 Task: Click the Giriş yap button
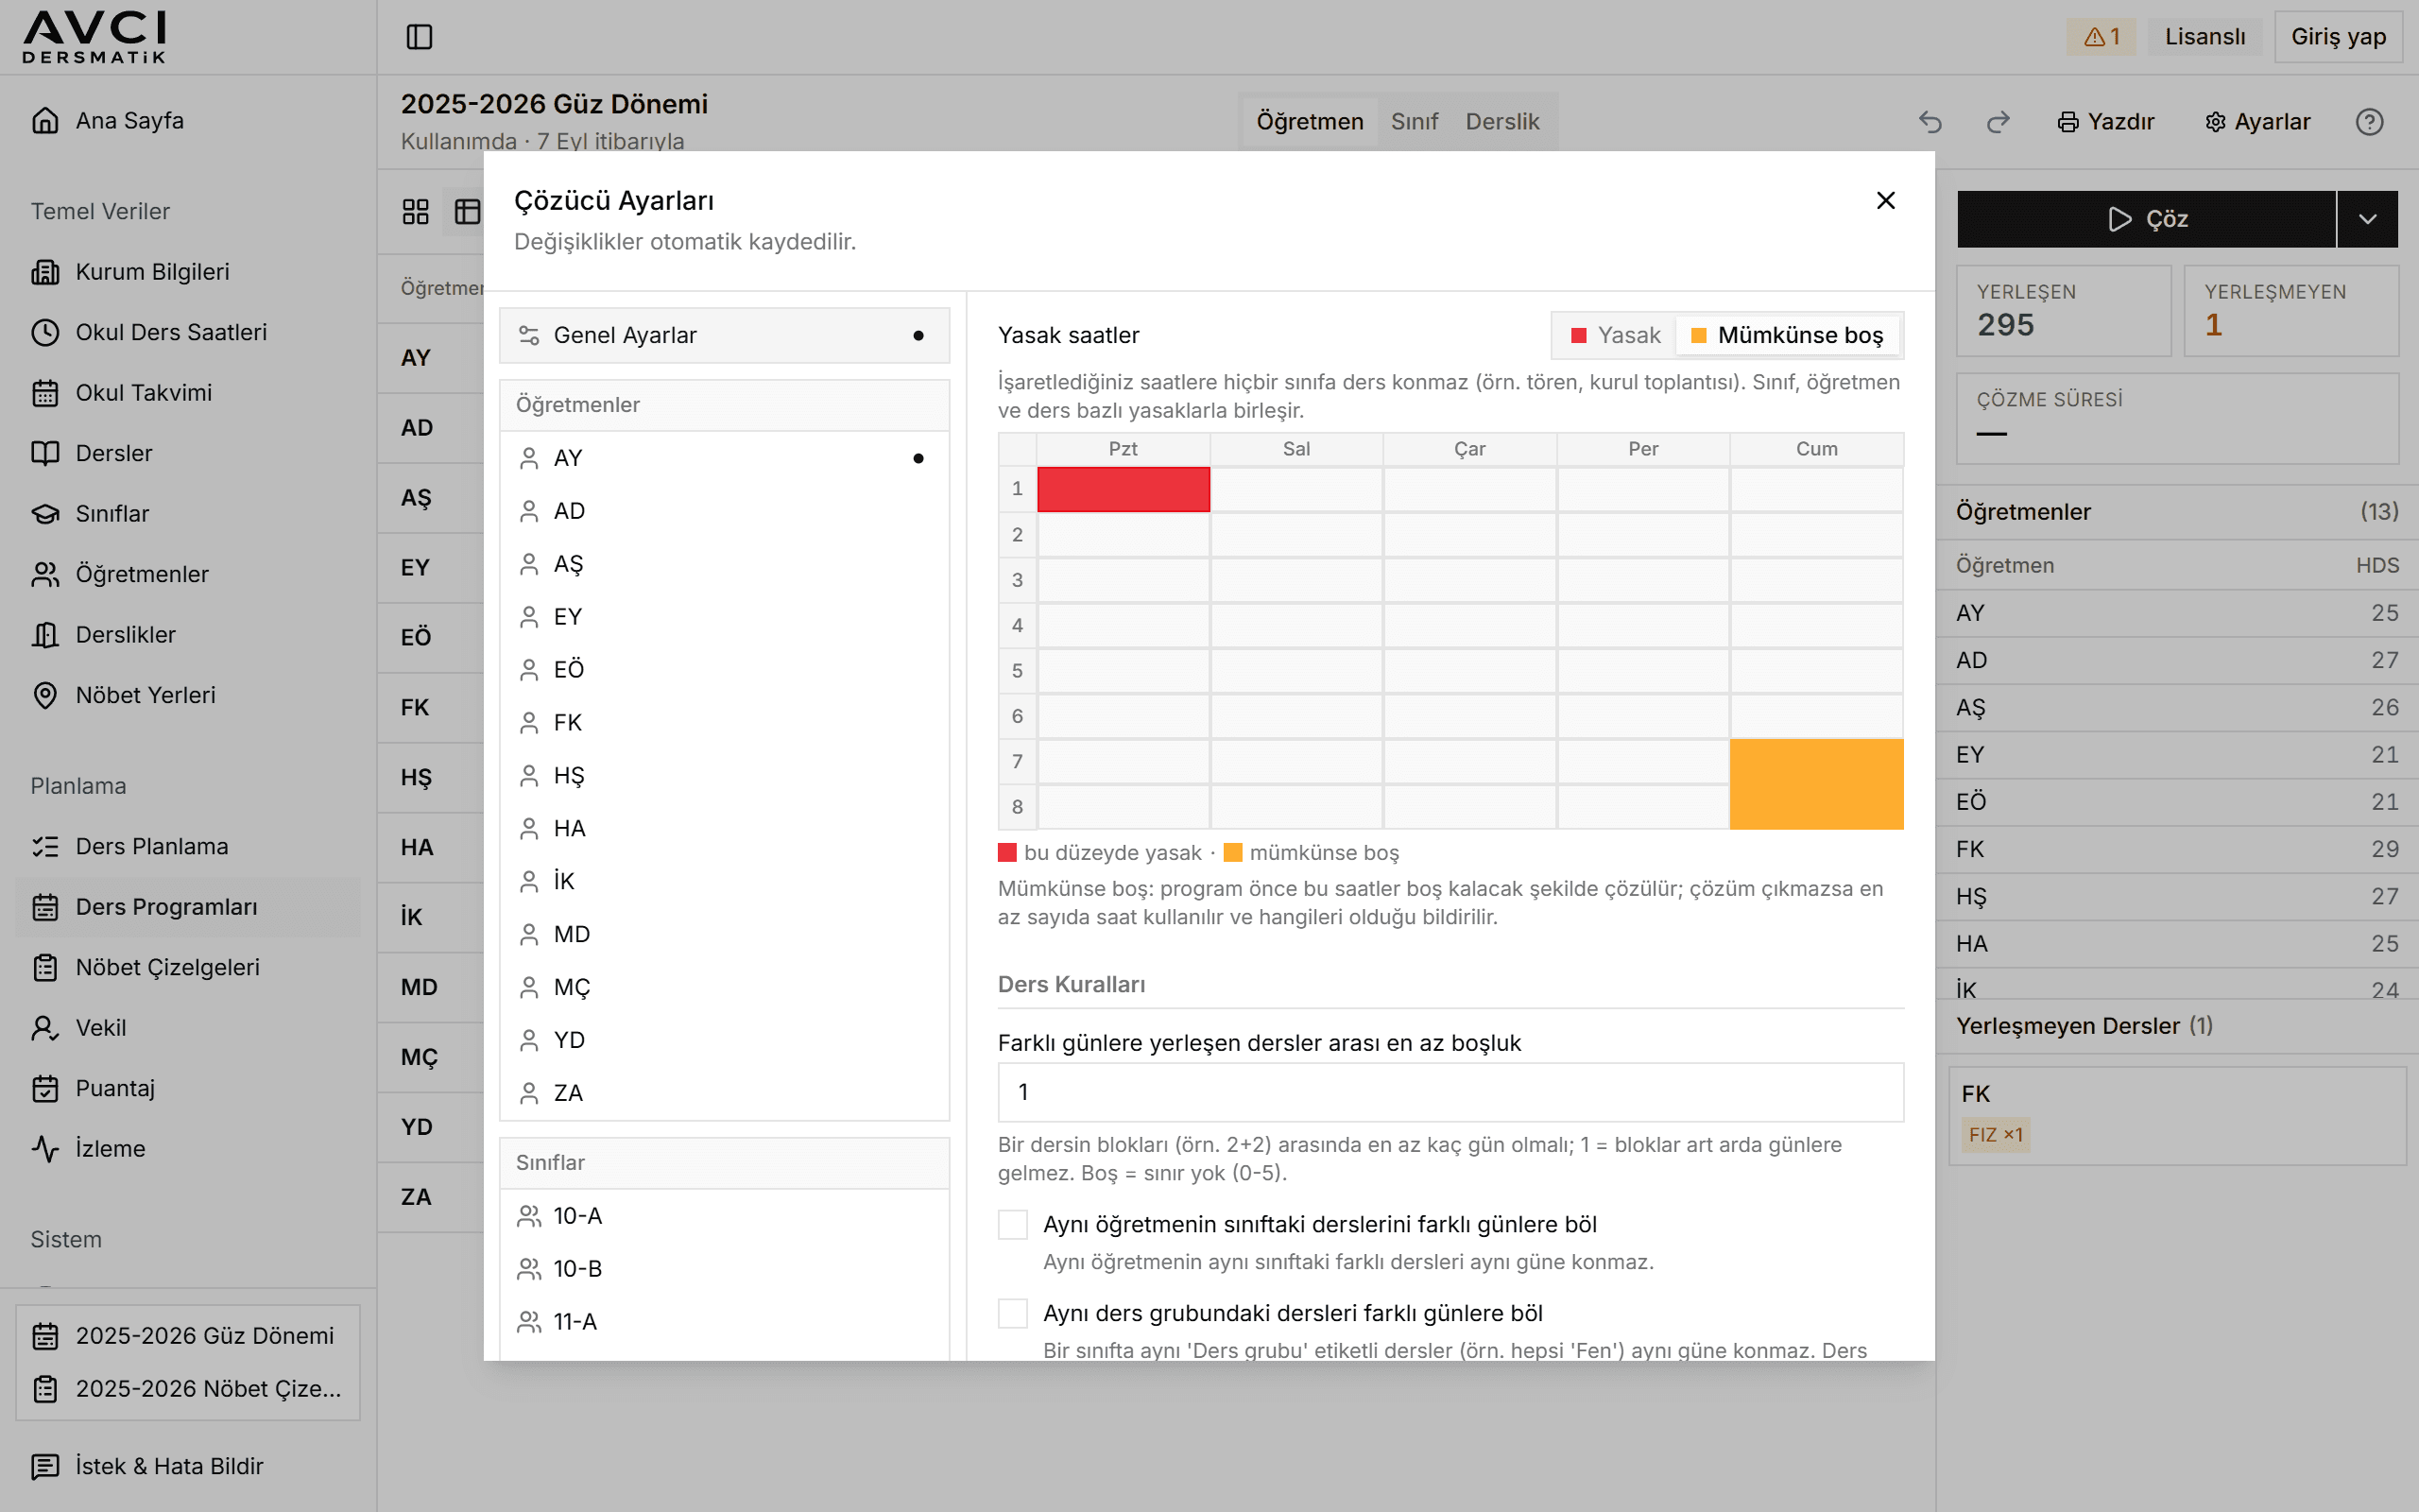coord(2338,37)
